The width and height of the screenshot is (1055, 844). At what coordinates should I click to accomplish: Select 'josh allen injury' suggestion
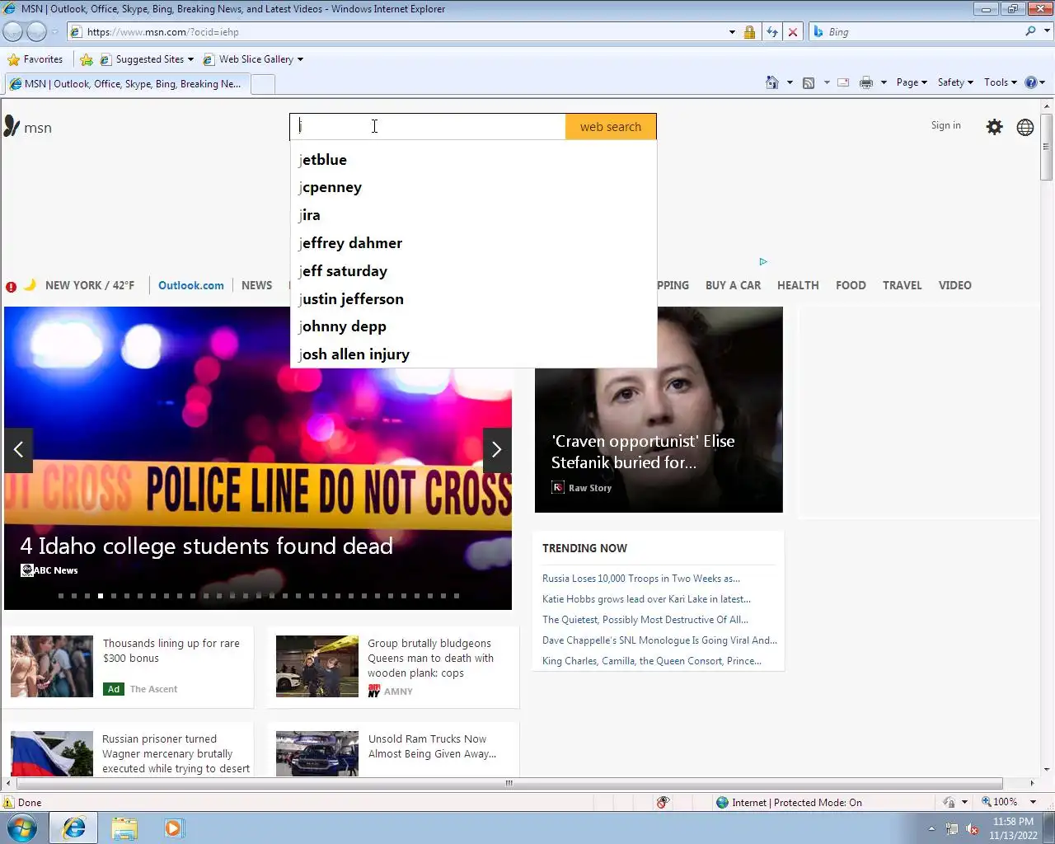pos(473,354)
